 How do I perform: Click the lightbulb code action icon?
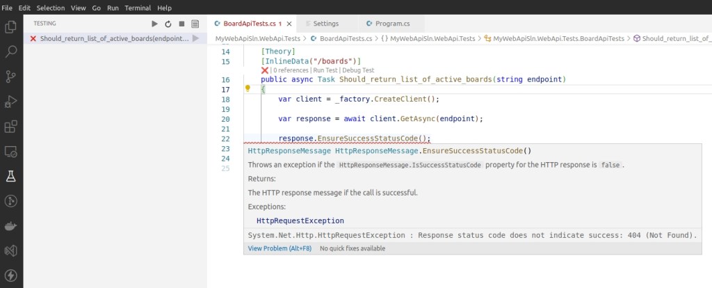[248, 89]
